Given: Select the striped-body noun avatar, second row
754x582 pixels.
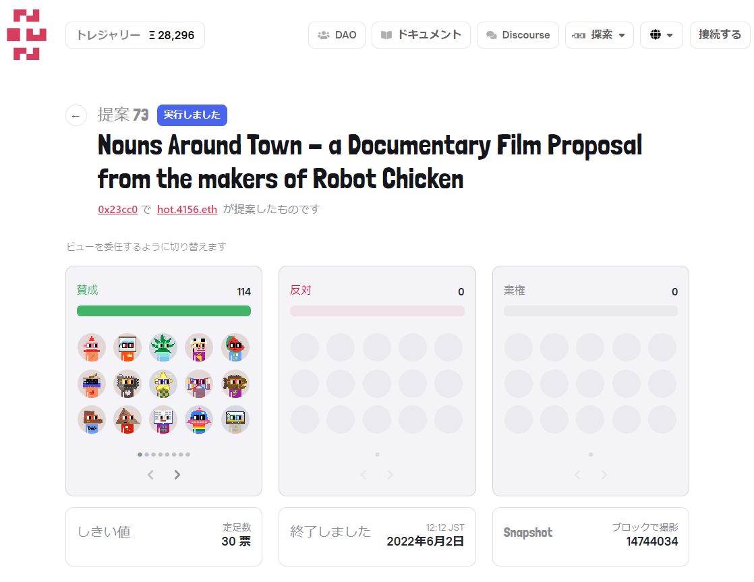Looking at the screenshot, I should pyautogui.click(x=199, y=384).
